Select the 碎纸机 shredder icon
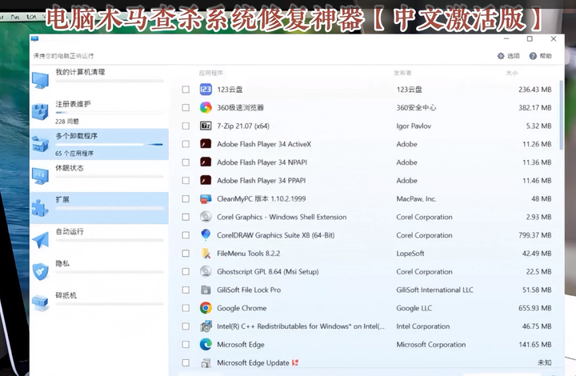 (40, 302)
